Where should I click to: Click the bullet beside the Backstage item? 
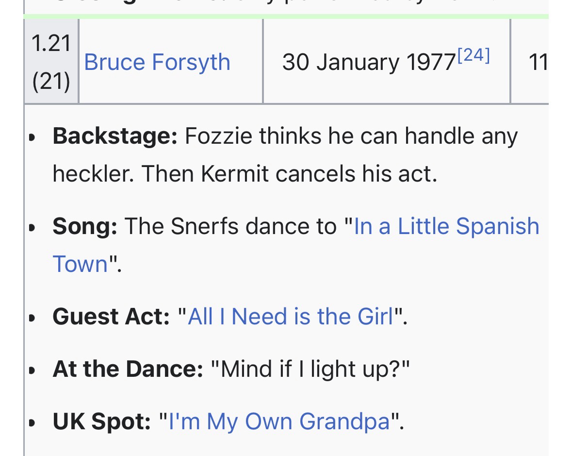32,137
